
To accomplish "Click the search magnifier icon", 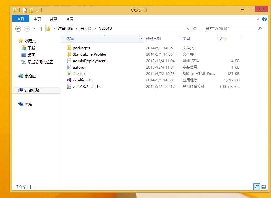I will (x=260, y=28).
